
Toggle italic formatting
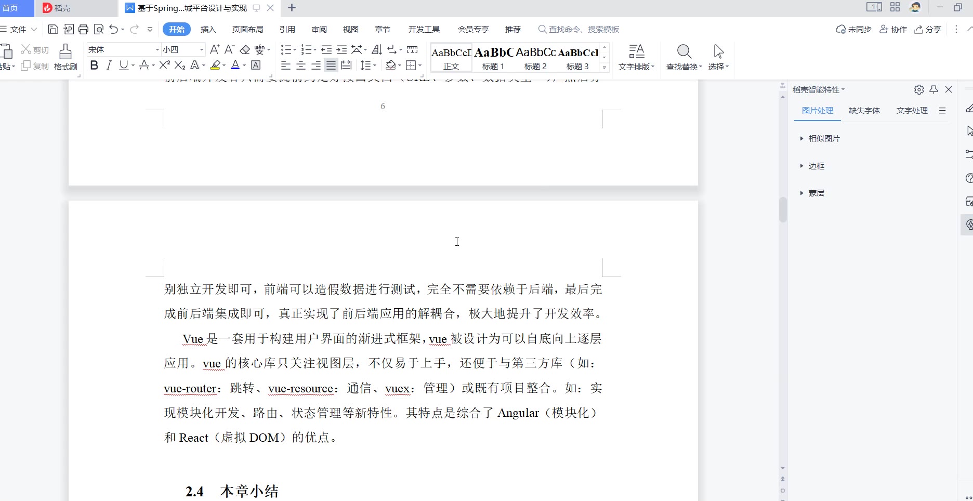click(x=109, y=65)
